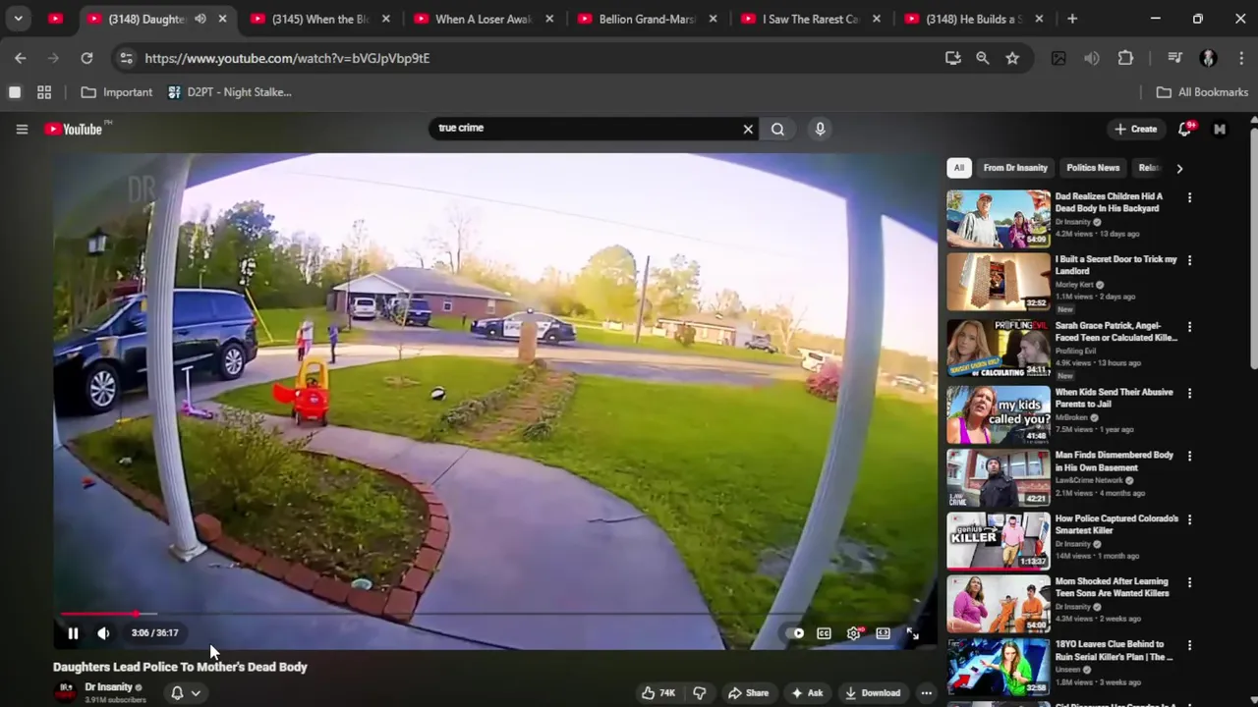Open 'I Built a Secret Door' title
1258x707 pixels.
tap(1115, 265)
